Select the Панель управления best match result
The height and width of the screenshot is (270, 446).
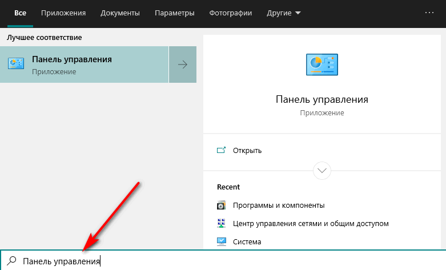coord(84,65)
